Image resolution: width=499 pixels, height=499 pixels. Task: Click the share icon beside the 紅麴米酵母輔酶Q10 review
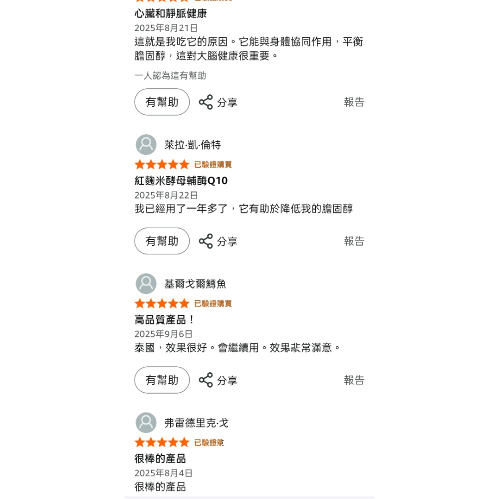pyautogui.click(x=206, y=241)
